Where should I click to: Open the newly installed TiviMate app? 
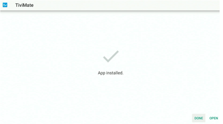coord(214,118)
